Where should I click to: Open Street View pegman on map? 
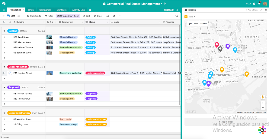click(x=263, y=97)
